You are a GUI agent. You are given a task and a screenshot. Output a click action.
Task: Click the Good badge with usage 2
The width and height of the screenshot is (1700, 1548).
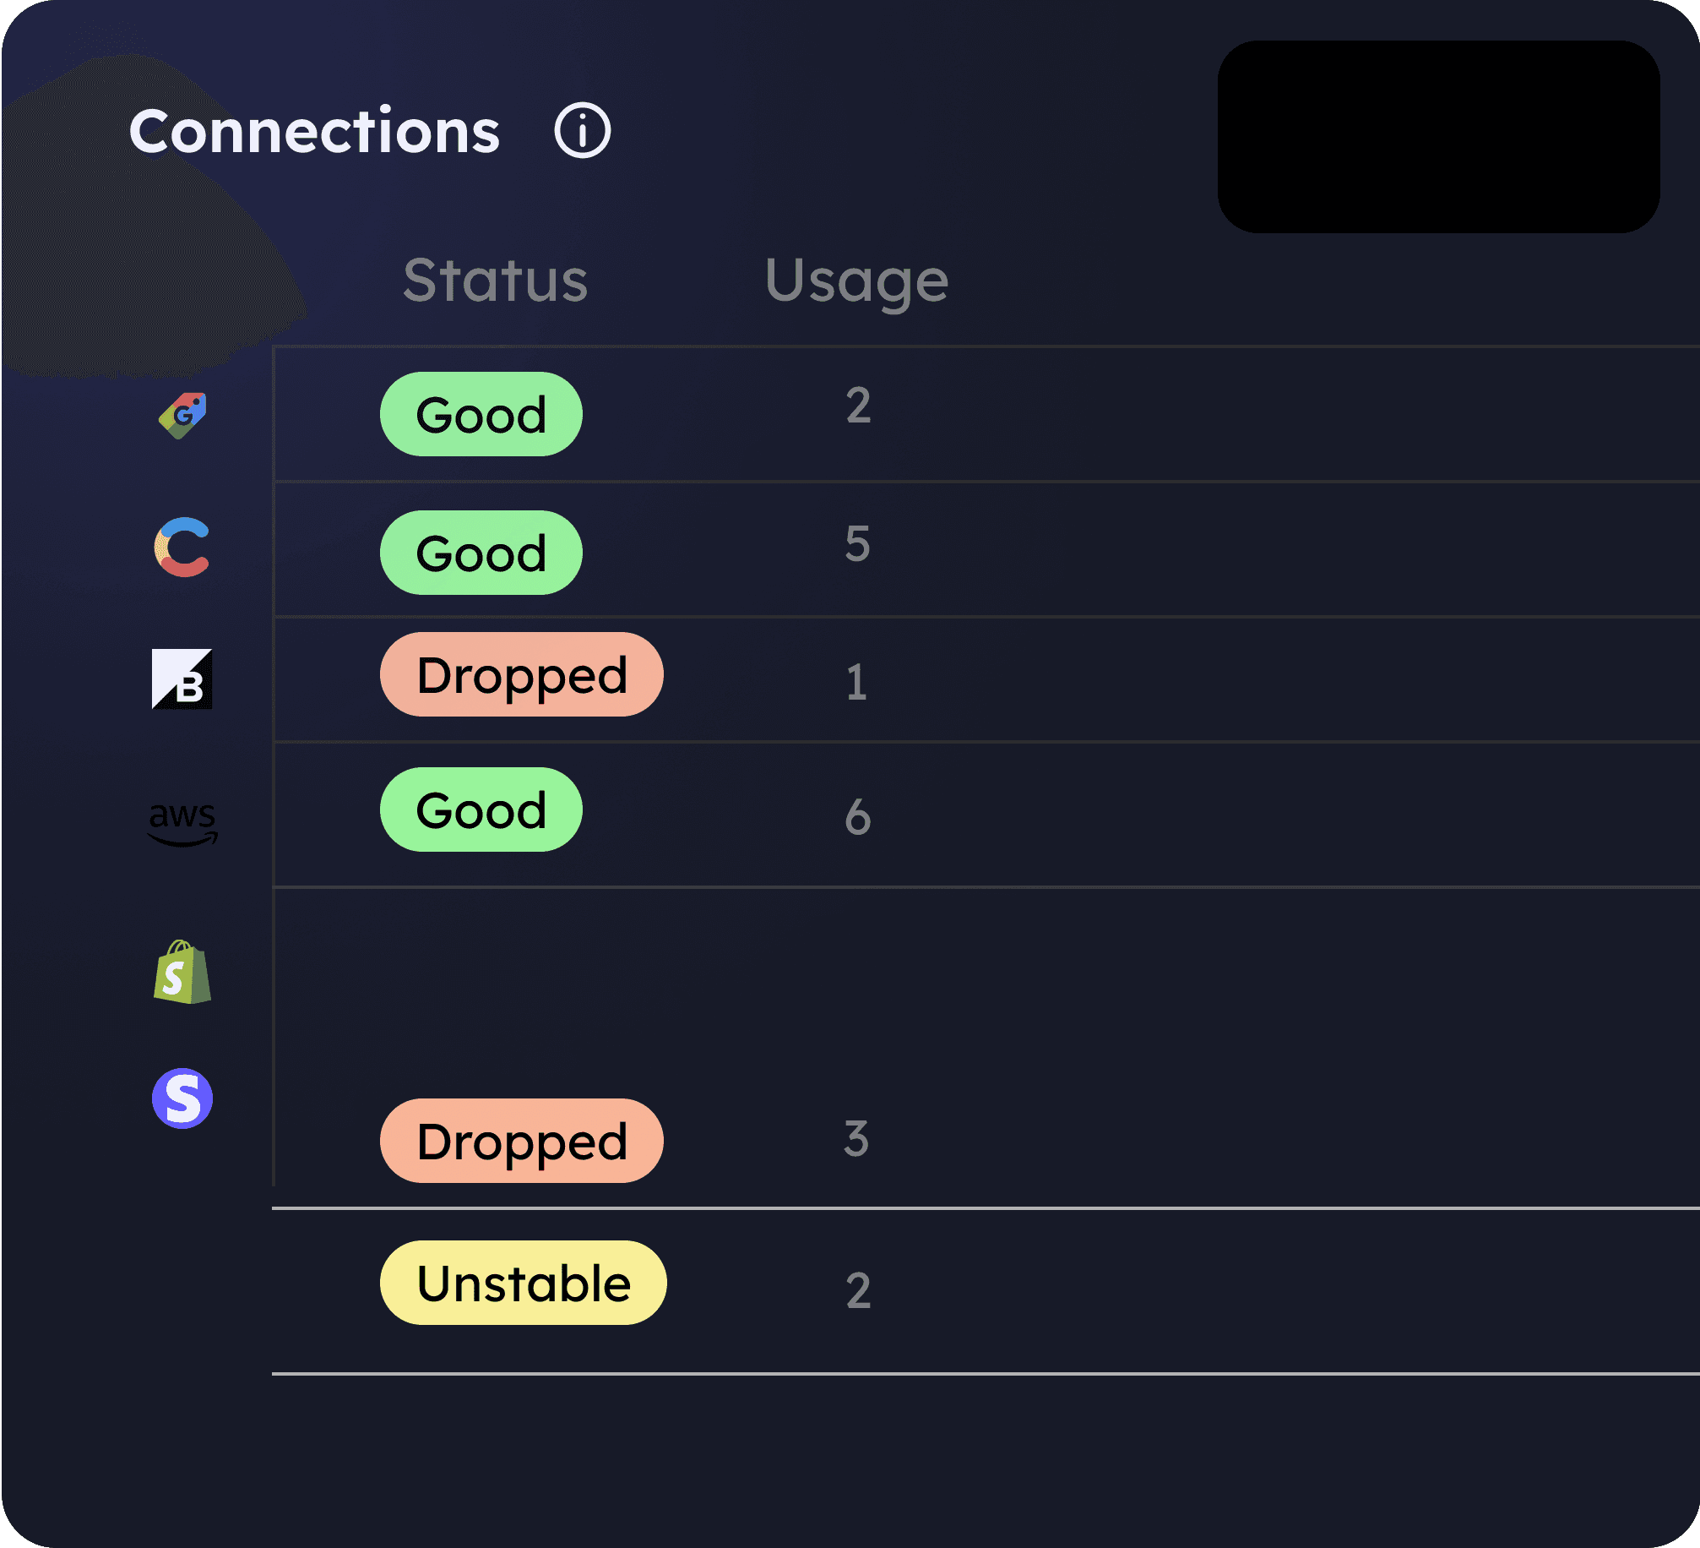[481, 414]
